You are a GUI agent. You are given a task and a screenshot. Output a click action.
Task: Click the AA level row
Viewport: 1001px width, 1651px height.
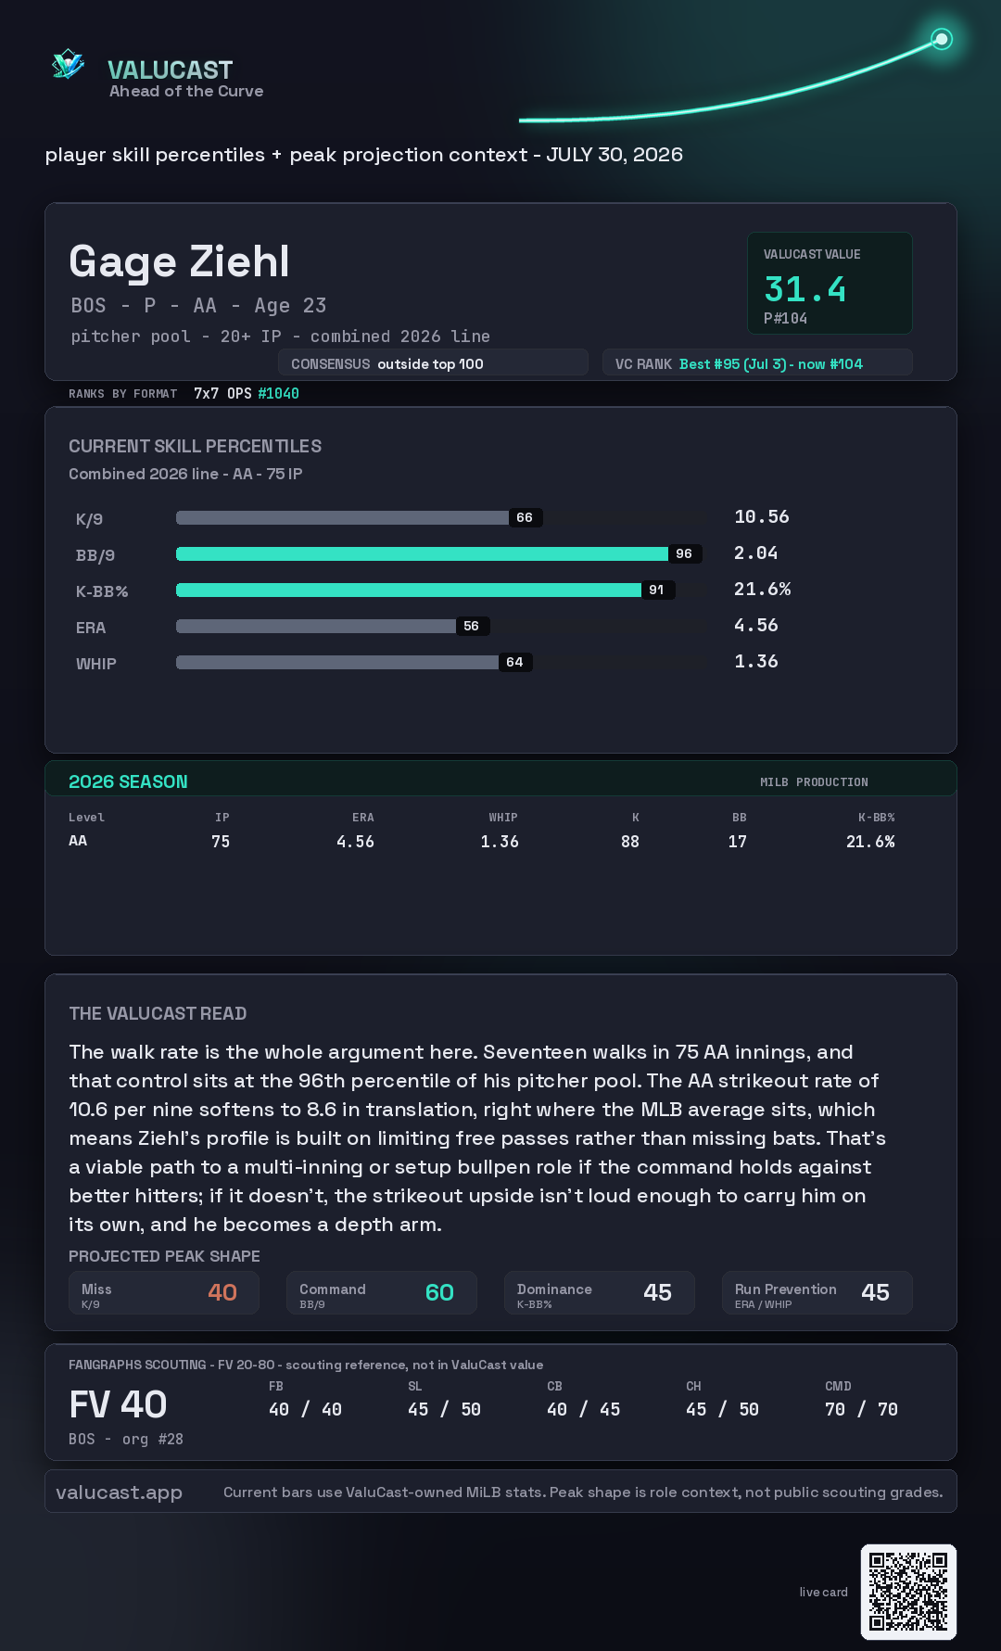[482, 841]
